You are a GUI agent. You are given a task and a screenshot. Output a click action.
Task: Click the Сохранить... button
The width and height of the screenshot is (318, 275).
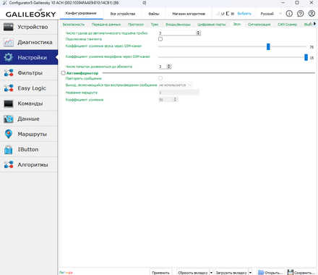[301, 273]
